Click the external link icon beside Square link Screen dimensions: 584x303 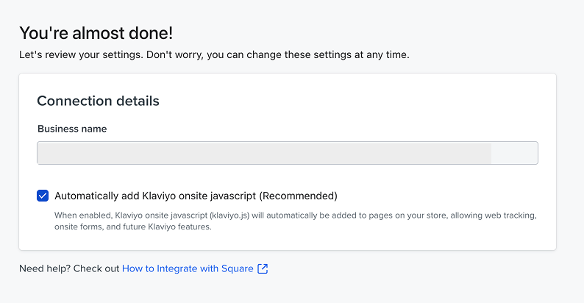tap(263, 269)
